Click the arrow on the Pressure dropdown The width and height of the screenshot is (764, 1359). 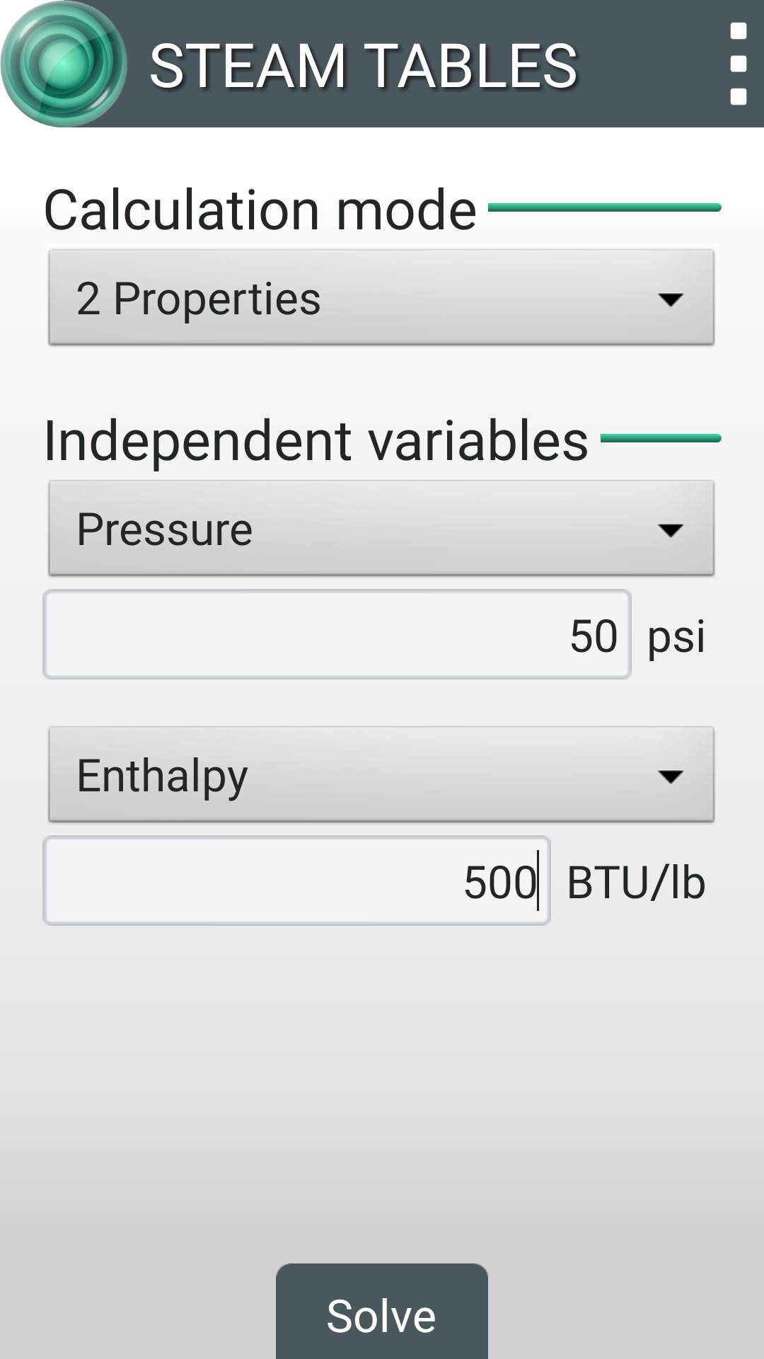coord(670,530)
